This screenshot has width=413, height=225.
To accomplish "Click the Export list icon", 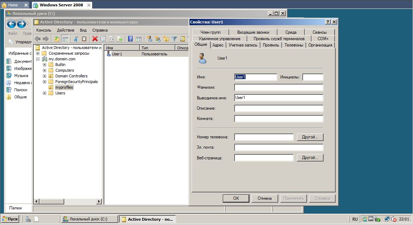I will click(x=120, y=39).
